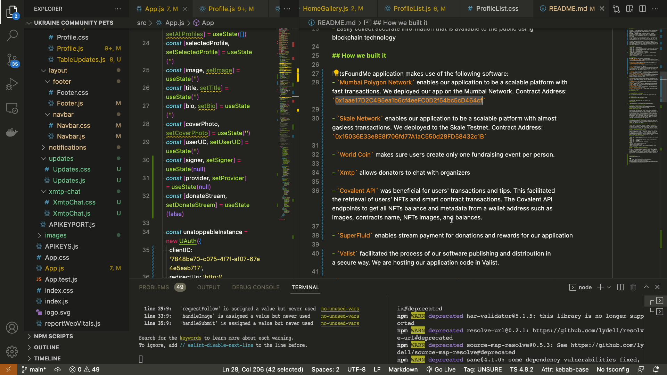667x375 pixels.
Task: Open OUTPUT panel tab
Action: [208, 287]
